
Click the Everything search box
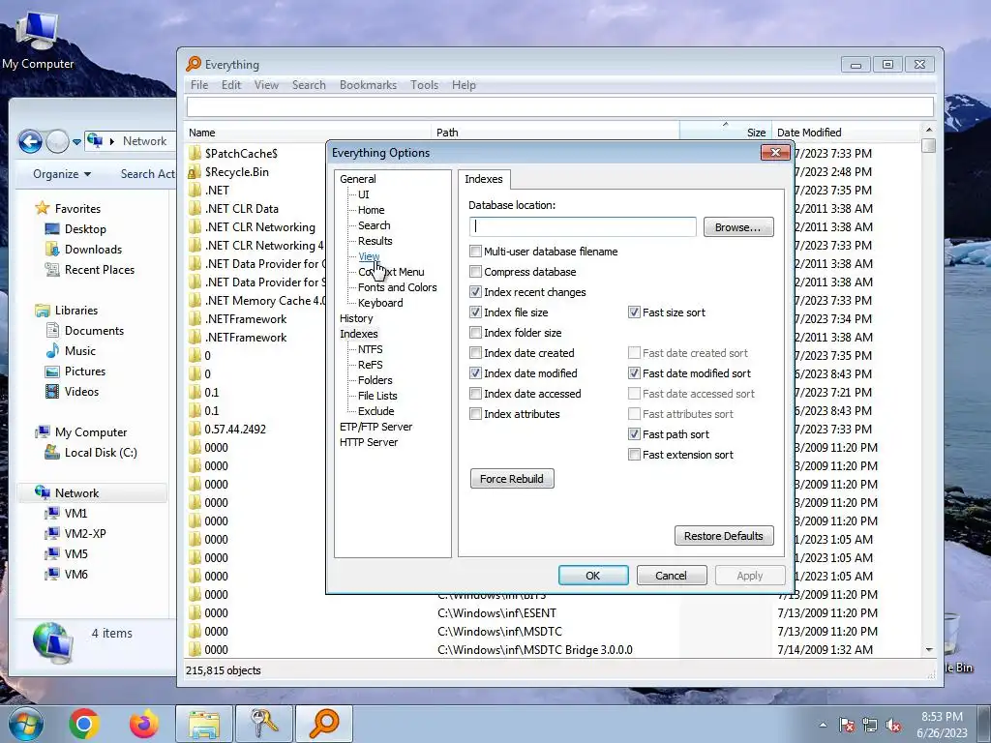560,106
